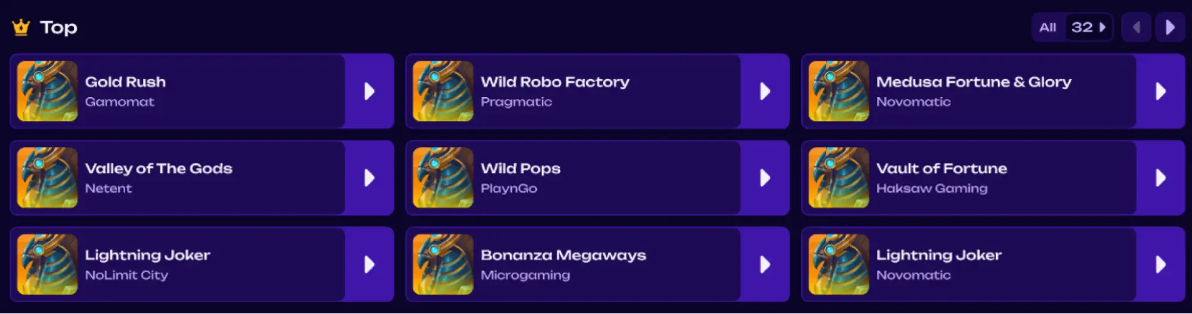Open the Vault of Fortune thumbnail
Screen dimensions: 1192x314
(x=838, y=178)
